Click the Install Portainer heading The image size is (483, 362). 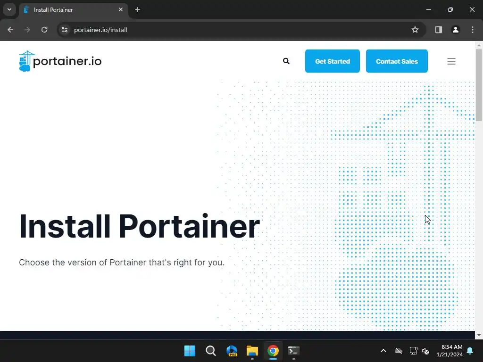[140, 227]
